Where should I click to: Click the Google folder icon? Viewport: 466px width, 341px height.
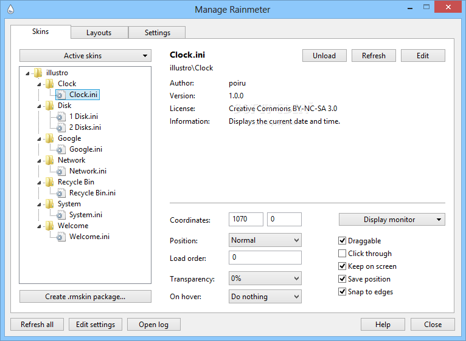point(50,138)
